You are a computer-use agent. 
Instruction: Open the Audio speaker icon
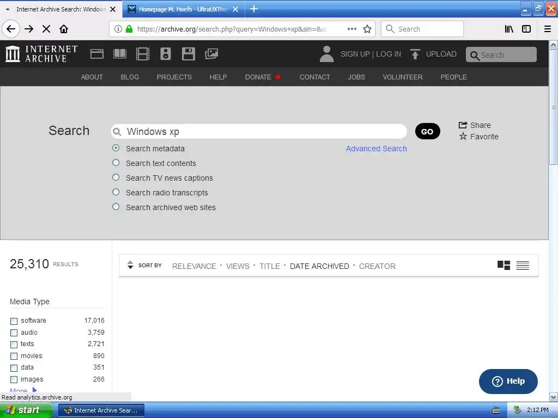[166, 54]
